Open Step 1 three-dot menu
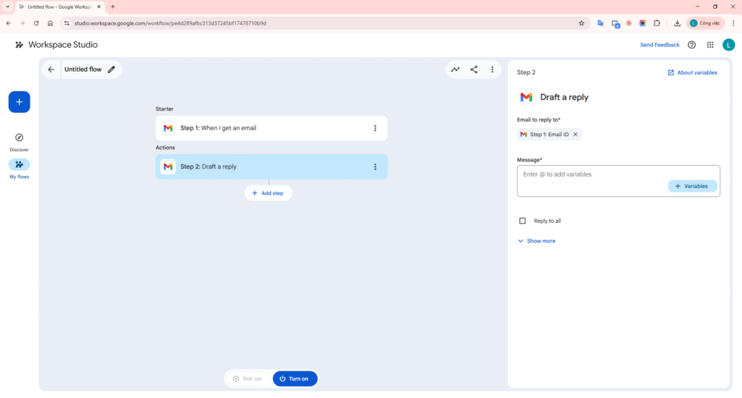Image resolution: width=742 pixels, height=398 pixels. (x=375, y=128)
